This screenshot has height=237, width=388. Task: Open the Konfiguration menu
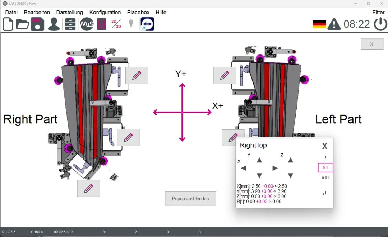click(x=105, y=12)
